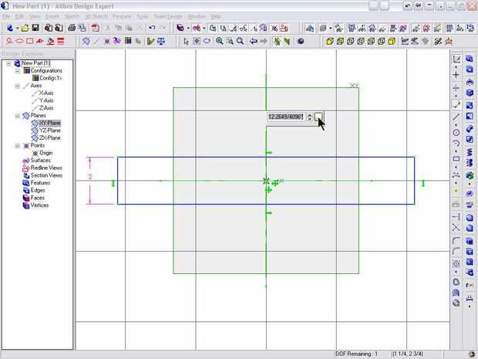Undo the last action
This screenshot has height=359, width=478.
pyautogui.click(x=152, y=28)
